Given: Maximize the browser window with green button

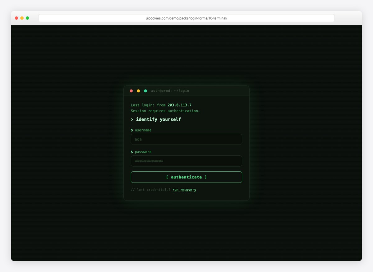Looking at the screenshot, I should (27, 18).
